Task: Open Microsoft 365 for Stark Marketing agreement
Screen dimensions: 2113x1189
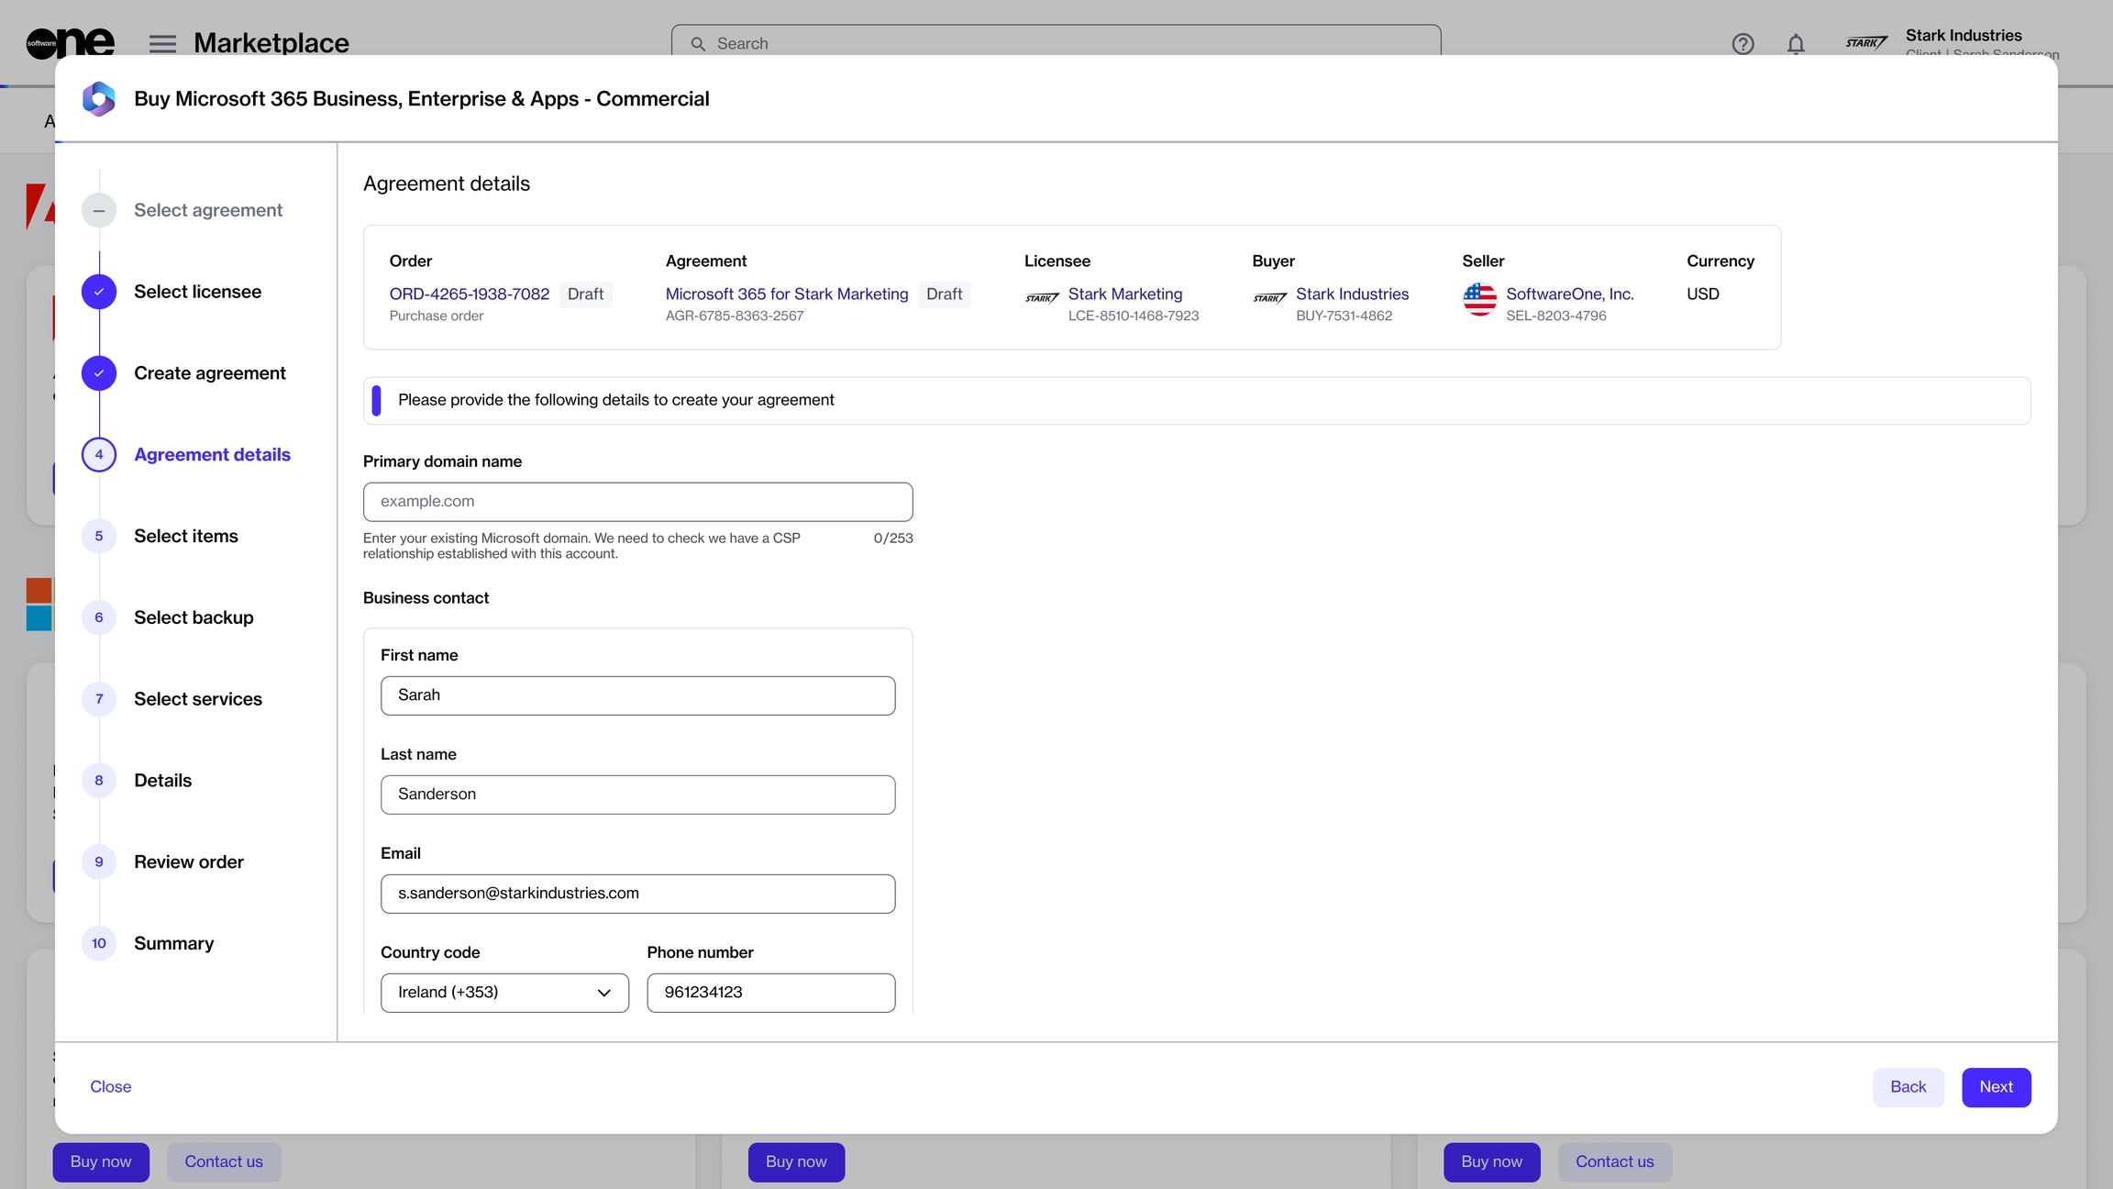Action: 786,294
